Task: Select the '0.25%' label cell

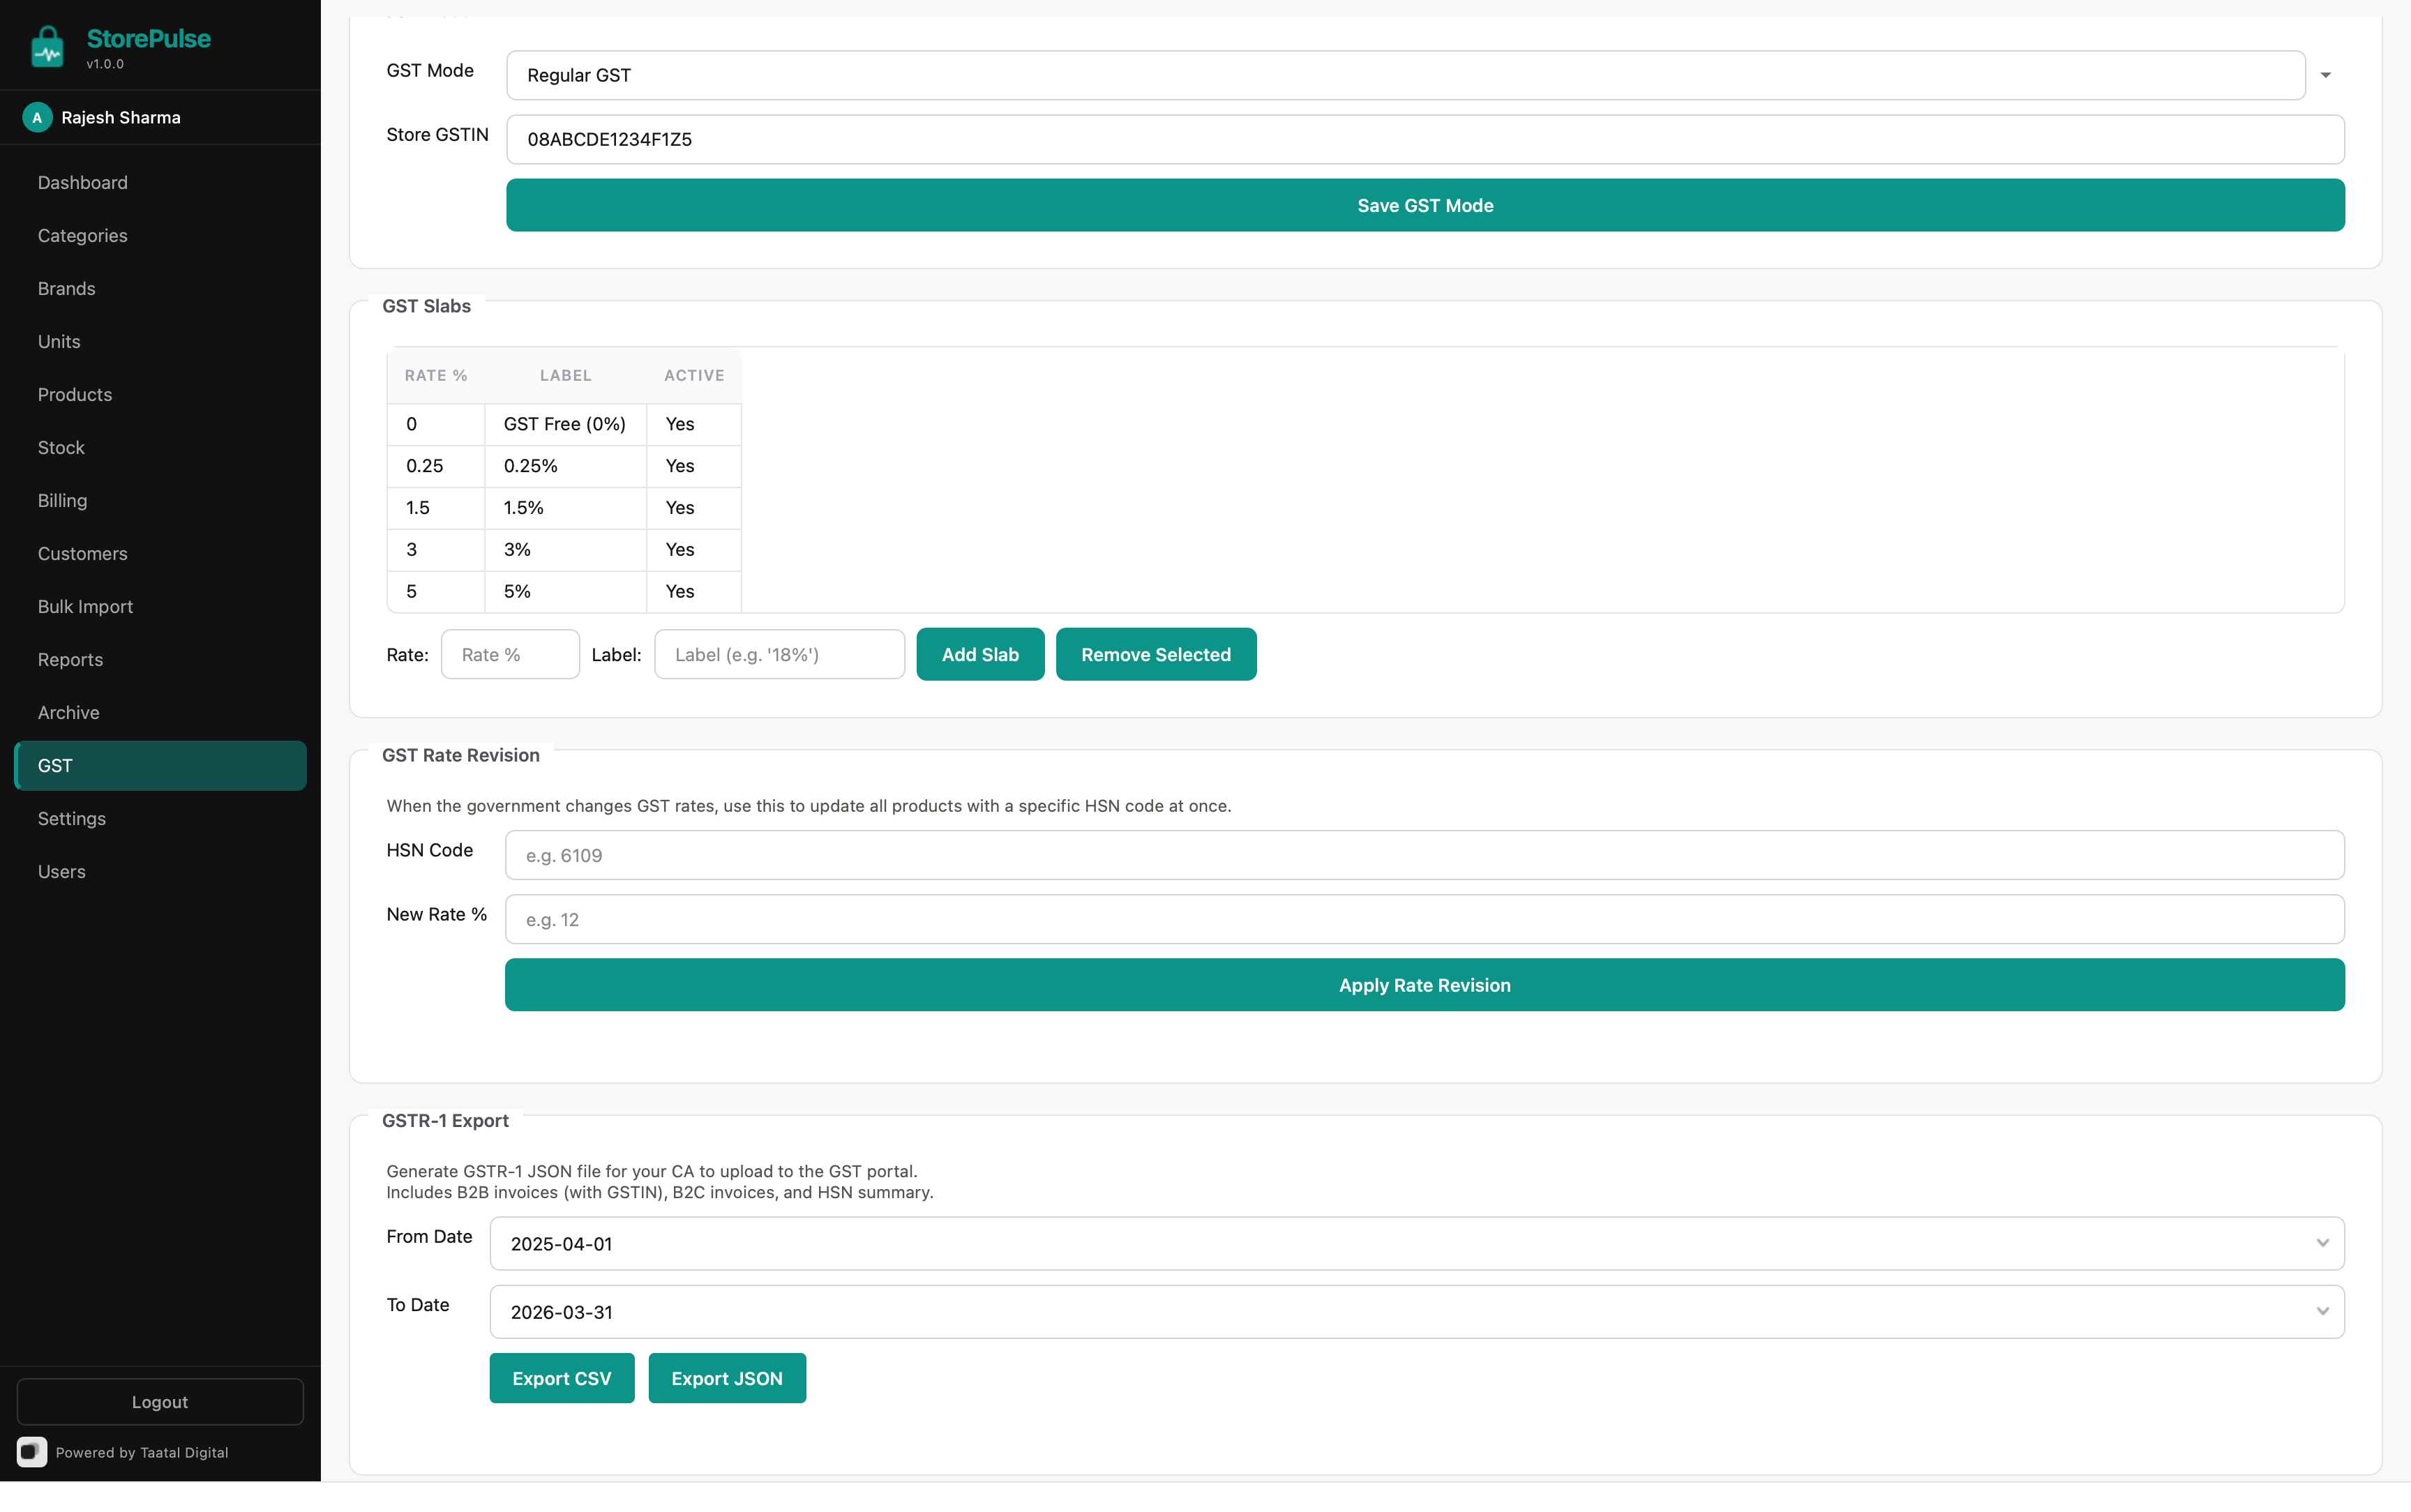Action: click(565, 466)
